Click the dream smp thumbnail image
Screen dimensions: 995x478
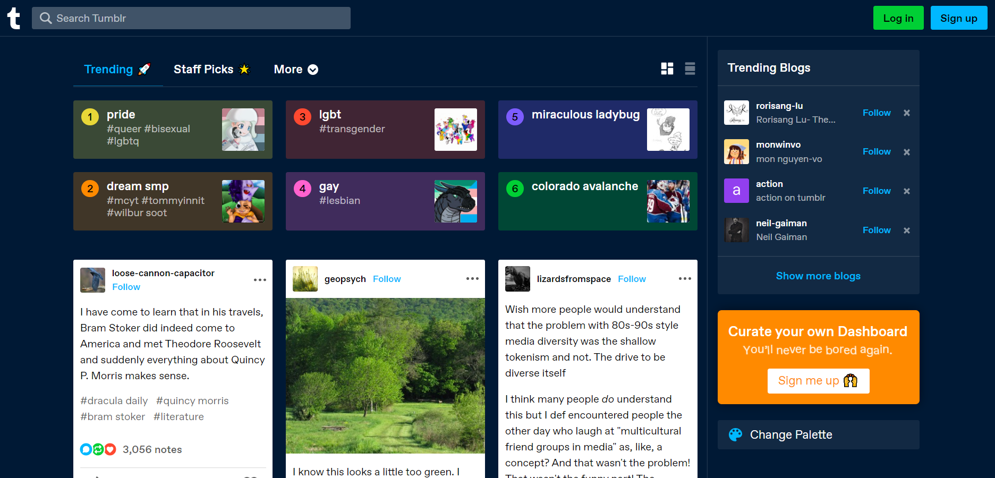coord(243,201)
